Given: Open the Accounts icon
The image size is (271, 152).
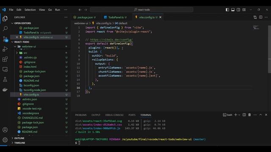Looking at the screenshot, I should point(5,130).
